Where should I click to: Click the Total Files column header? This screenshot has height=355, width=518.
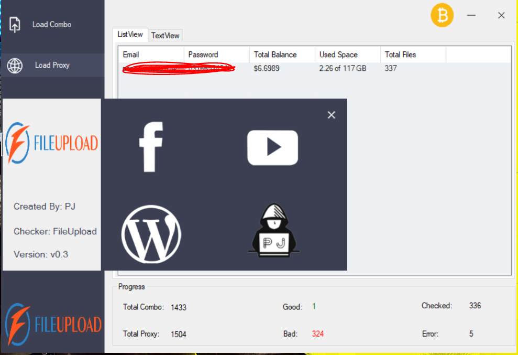click(x=413, y=55)
